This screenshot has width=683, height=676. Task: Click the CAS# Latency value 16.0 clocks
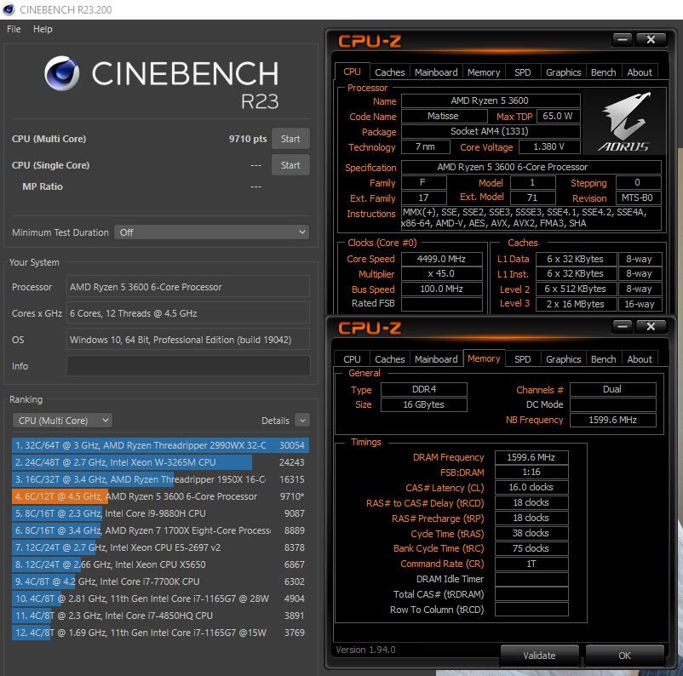click(x=531, y=487)
